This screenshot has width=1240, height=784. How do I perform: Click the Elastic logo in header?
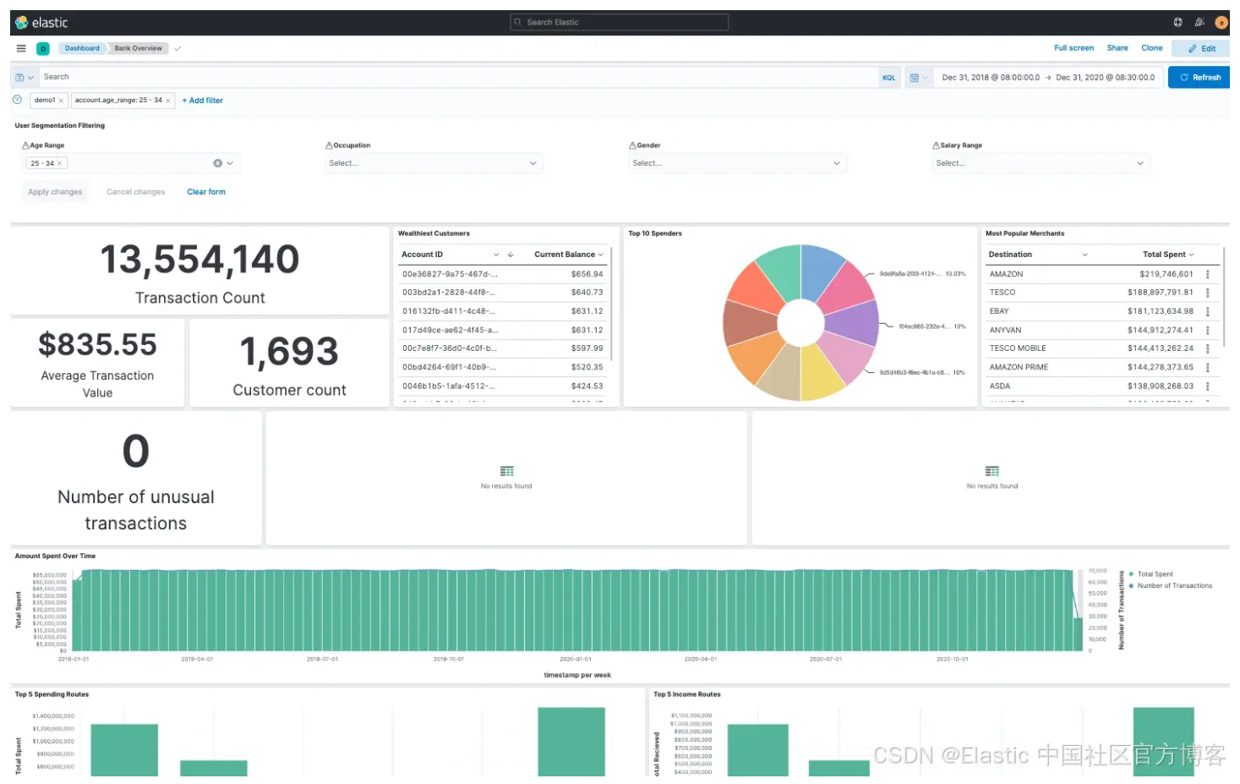tap(41, 23)
